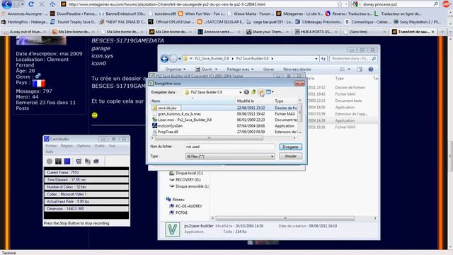
Task: Click 'Disque local (C:)' in Explorer sidebar
Action: click(x=189, y=173)
